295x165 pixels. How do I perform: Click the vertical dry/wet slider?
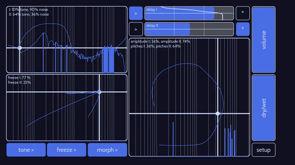pos(264,108)
